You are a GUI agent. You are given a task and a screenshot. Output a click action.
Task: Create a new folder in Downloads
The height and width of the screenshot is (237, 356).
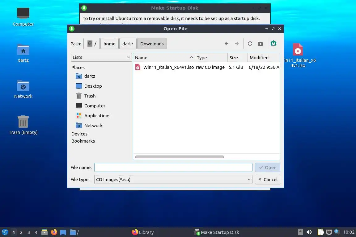tap(261, 44)
